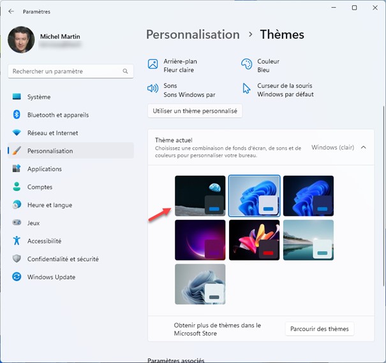Click the Parcourir des thèmes button

(x=319, y=329)
